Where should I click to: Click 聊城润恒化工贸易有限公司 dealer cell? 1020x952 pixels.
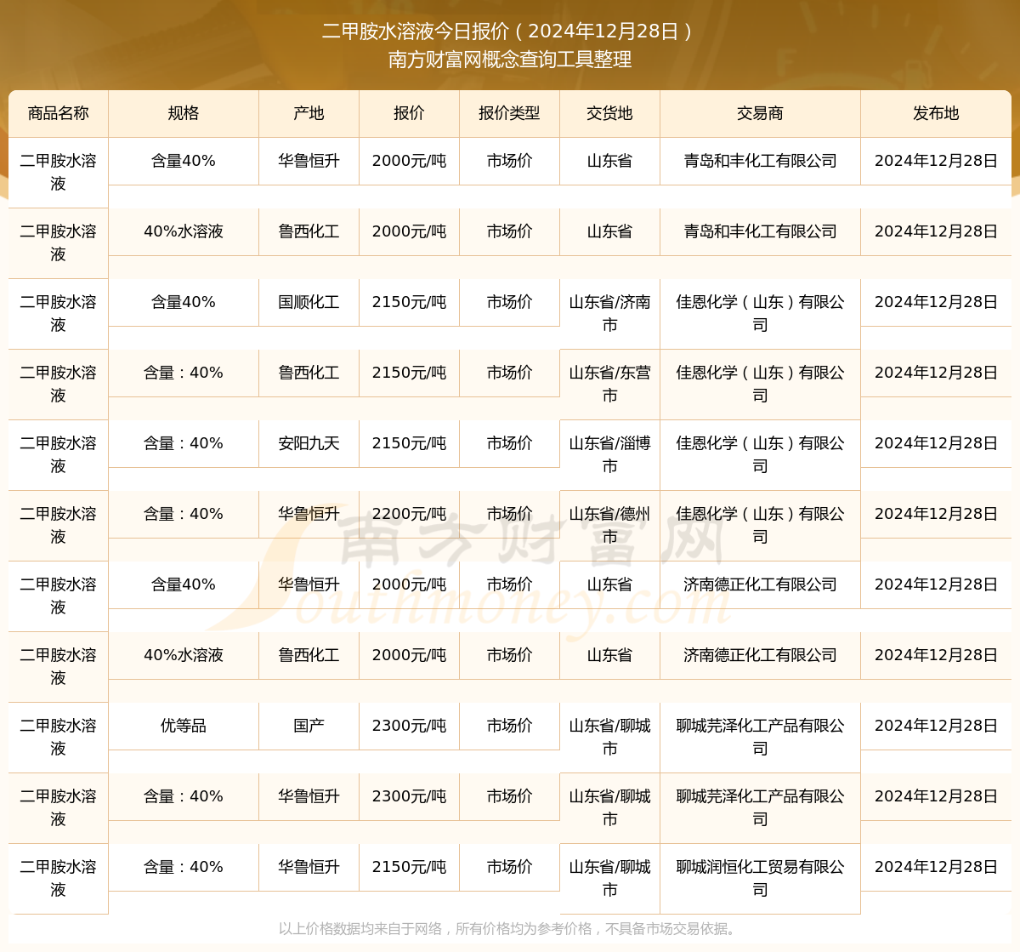tap(760, 878)
